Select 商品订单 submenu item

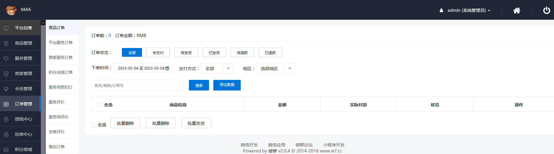pos(62,27)
